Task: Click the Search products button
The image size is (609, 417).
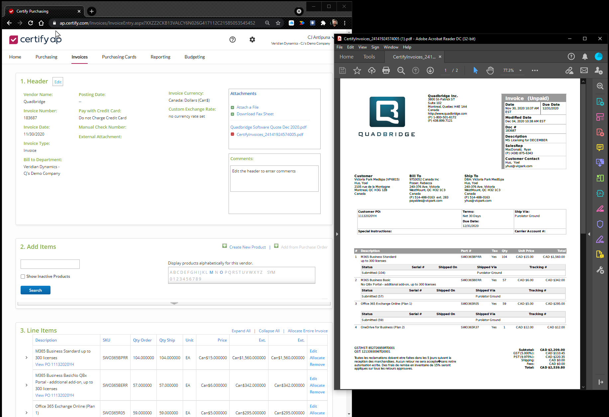Action: click(36, 290)
